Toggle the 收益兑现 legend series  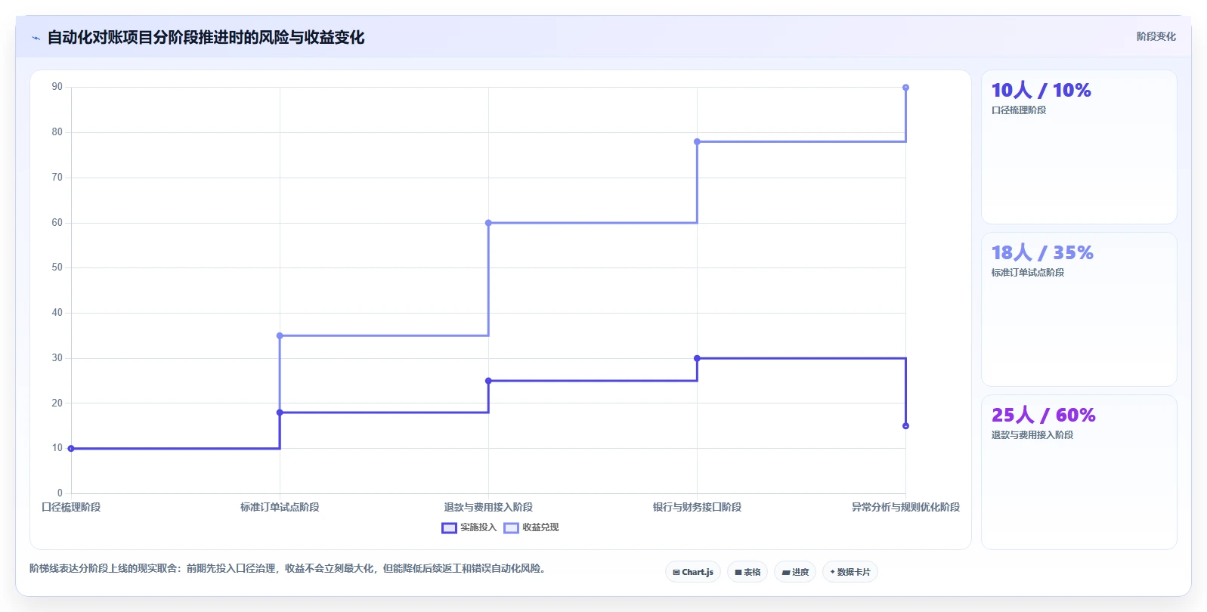[x=531, y=527]
